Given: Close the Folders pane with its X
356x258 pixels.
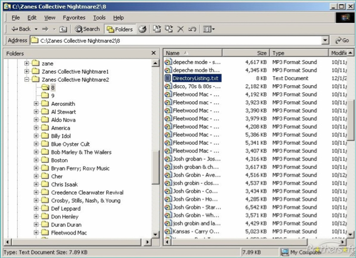Looking at the screenshot, I should pyautogui.click(x=154, y=53).
